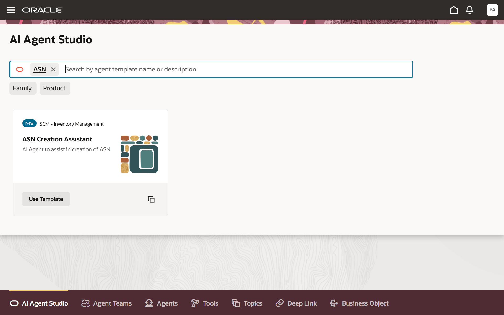504x315 pixels.
Task: Click the New badge on the card
Action: pos(29,123)
